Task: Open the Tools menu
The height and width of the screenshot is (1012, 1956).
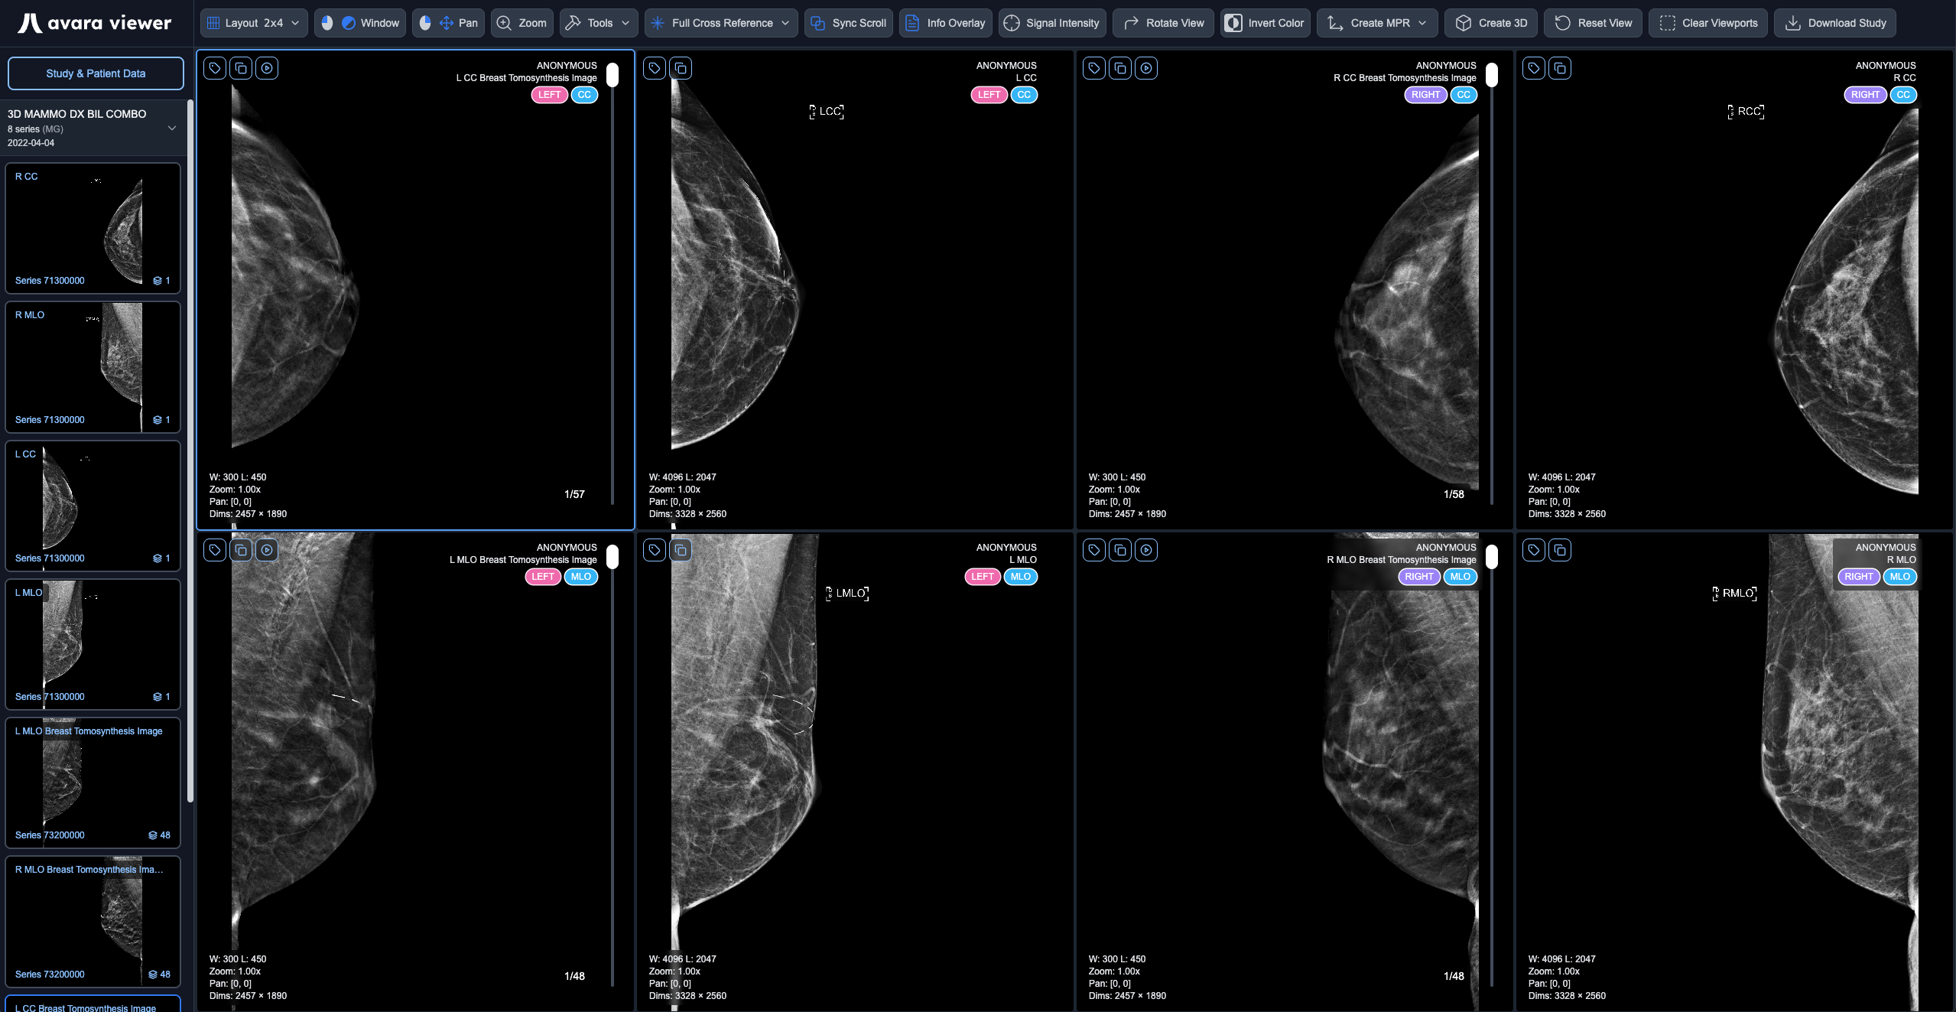Action: point(598,22)
